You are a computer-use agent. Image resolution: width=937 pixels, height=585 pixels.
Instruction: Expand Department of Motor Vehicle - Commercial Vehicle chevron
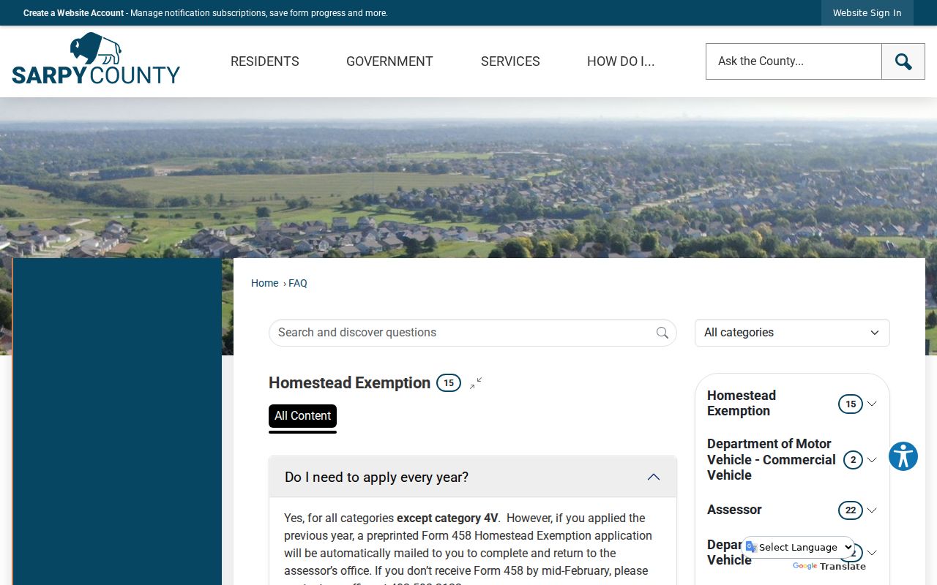(x=872, y=460)
